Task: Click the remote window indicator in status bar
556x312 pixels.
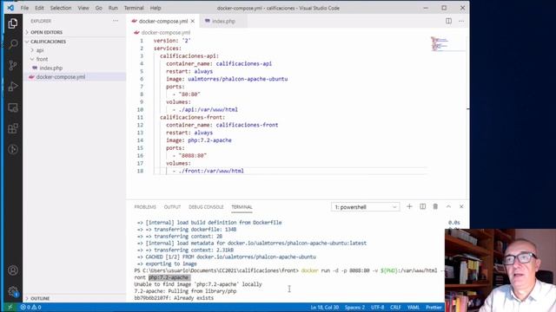Action: click(10, 308)
